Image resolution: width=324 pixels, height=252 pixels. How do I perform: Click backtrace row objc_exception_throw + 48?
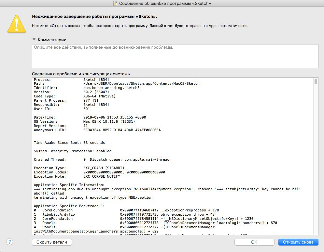[x=124, y=215]
